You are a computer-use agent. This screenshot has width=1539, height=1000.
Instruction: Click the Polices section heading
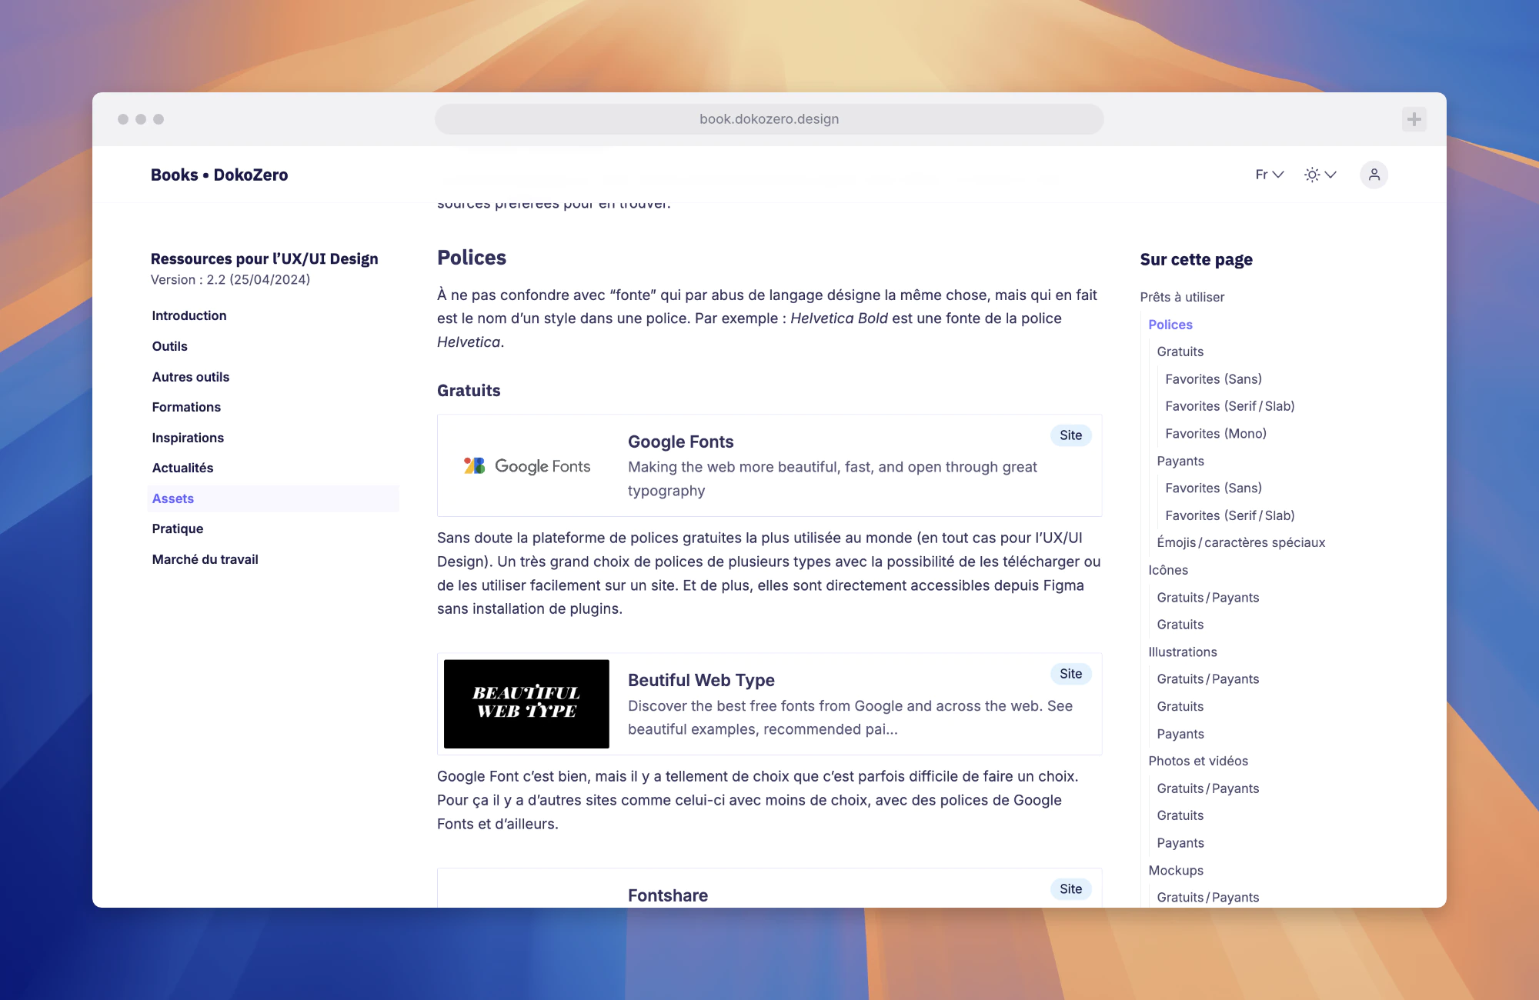472,258
